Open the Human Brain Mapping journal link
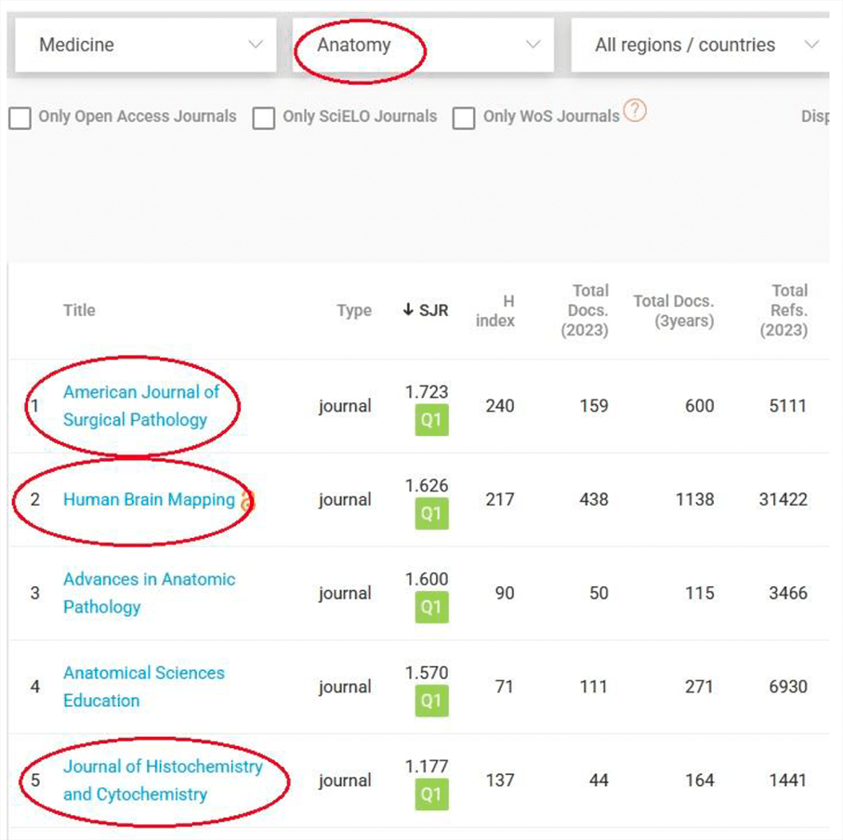The width and height of the screenshot is (843, 840). pos(149,500)
